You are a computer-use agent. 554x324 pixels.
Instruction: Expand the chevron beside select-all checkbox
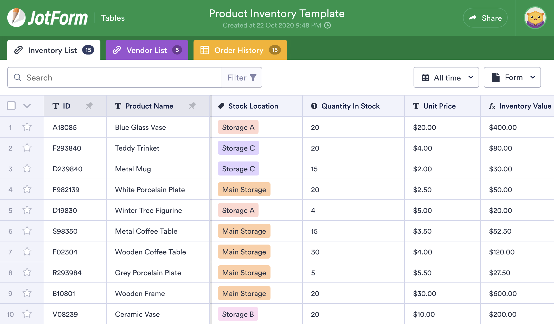(x=27, y=106)
